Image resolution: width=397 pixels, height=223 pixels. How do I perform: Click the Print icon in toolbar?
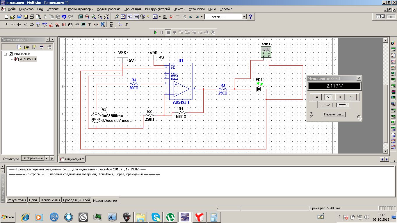(32, 17)
